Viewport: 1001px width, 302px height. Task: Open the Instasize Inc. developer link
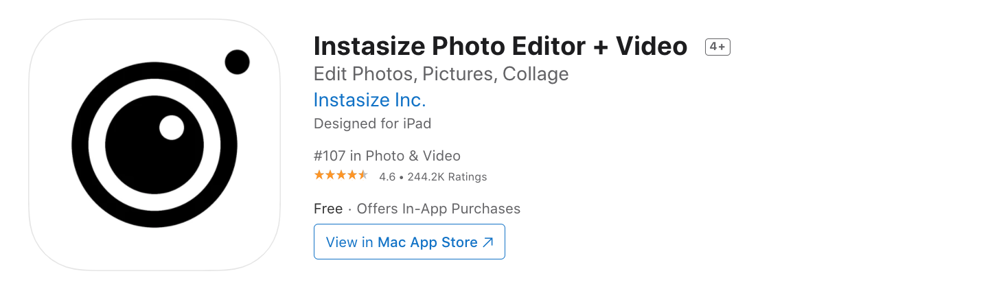[369, 100]
